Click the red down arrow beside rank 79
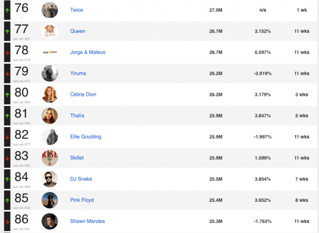 (x=7, y=73)
